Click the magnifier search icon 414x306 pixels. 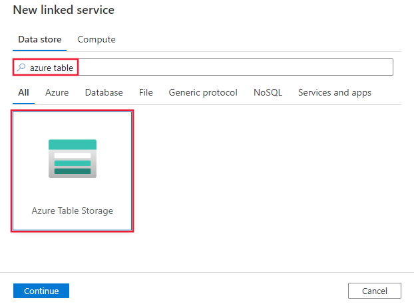pyautogui.click(x=21, y=67)
